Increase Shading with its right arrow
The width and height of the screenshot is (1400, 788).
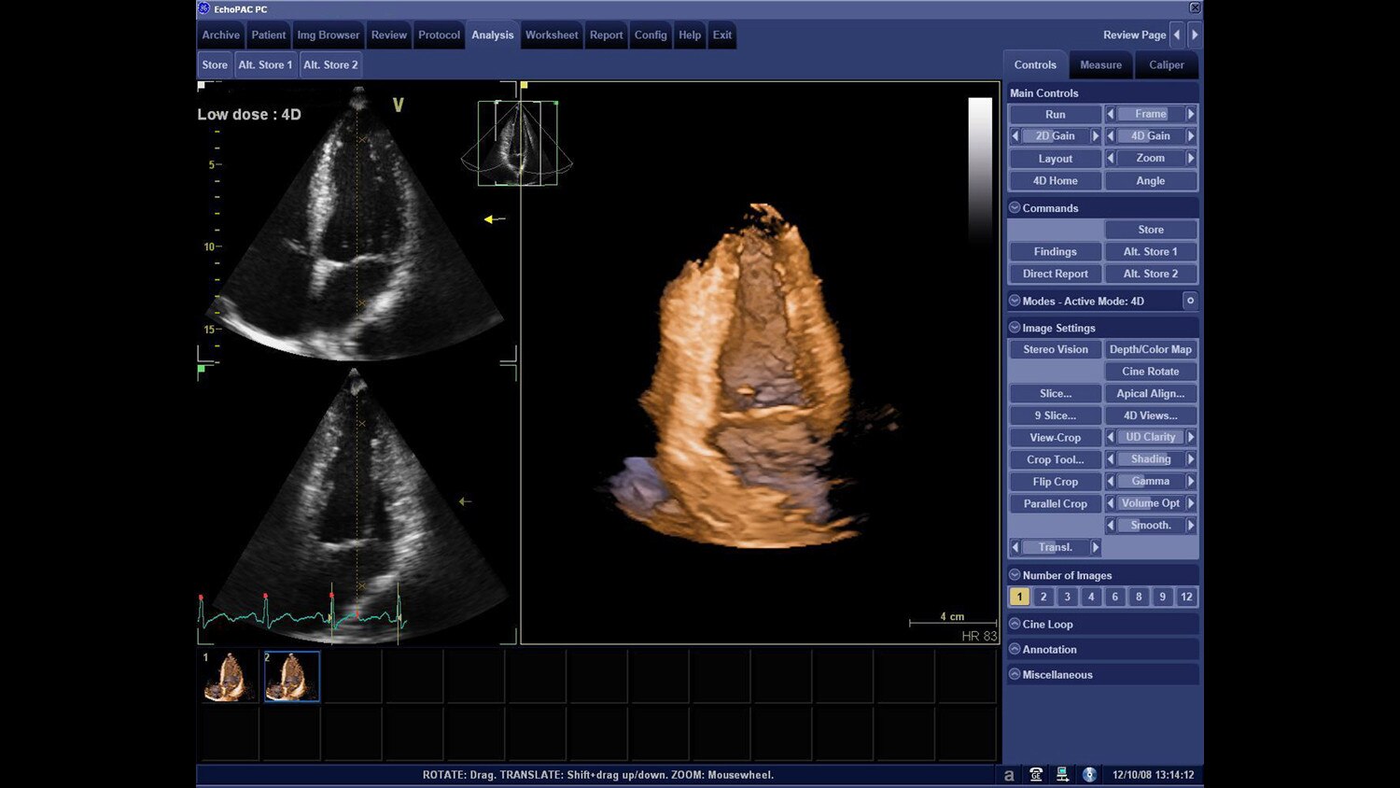(1192, 458)
